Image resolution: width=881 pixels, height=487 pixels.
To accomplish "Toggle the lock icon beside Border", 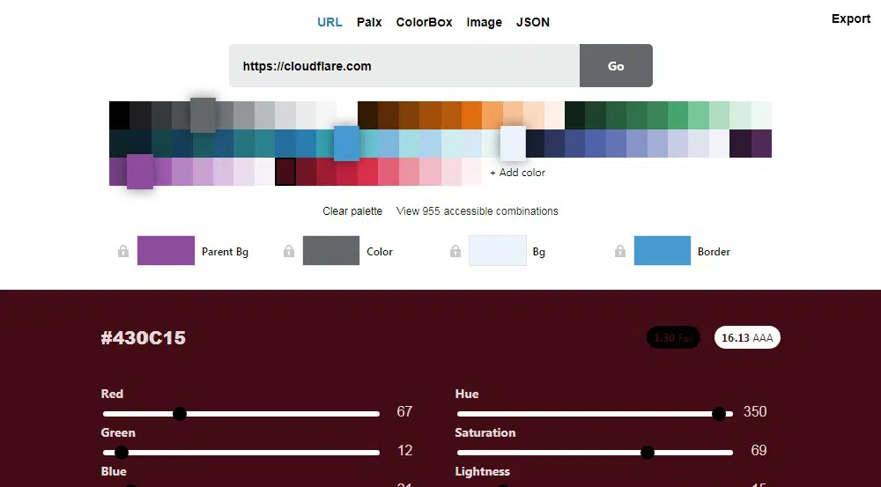I will pos(619,252).
